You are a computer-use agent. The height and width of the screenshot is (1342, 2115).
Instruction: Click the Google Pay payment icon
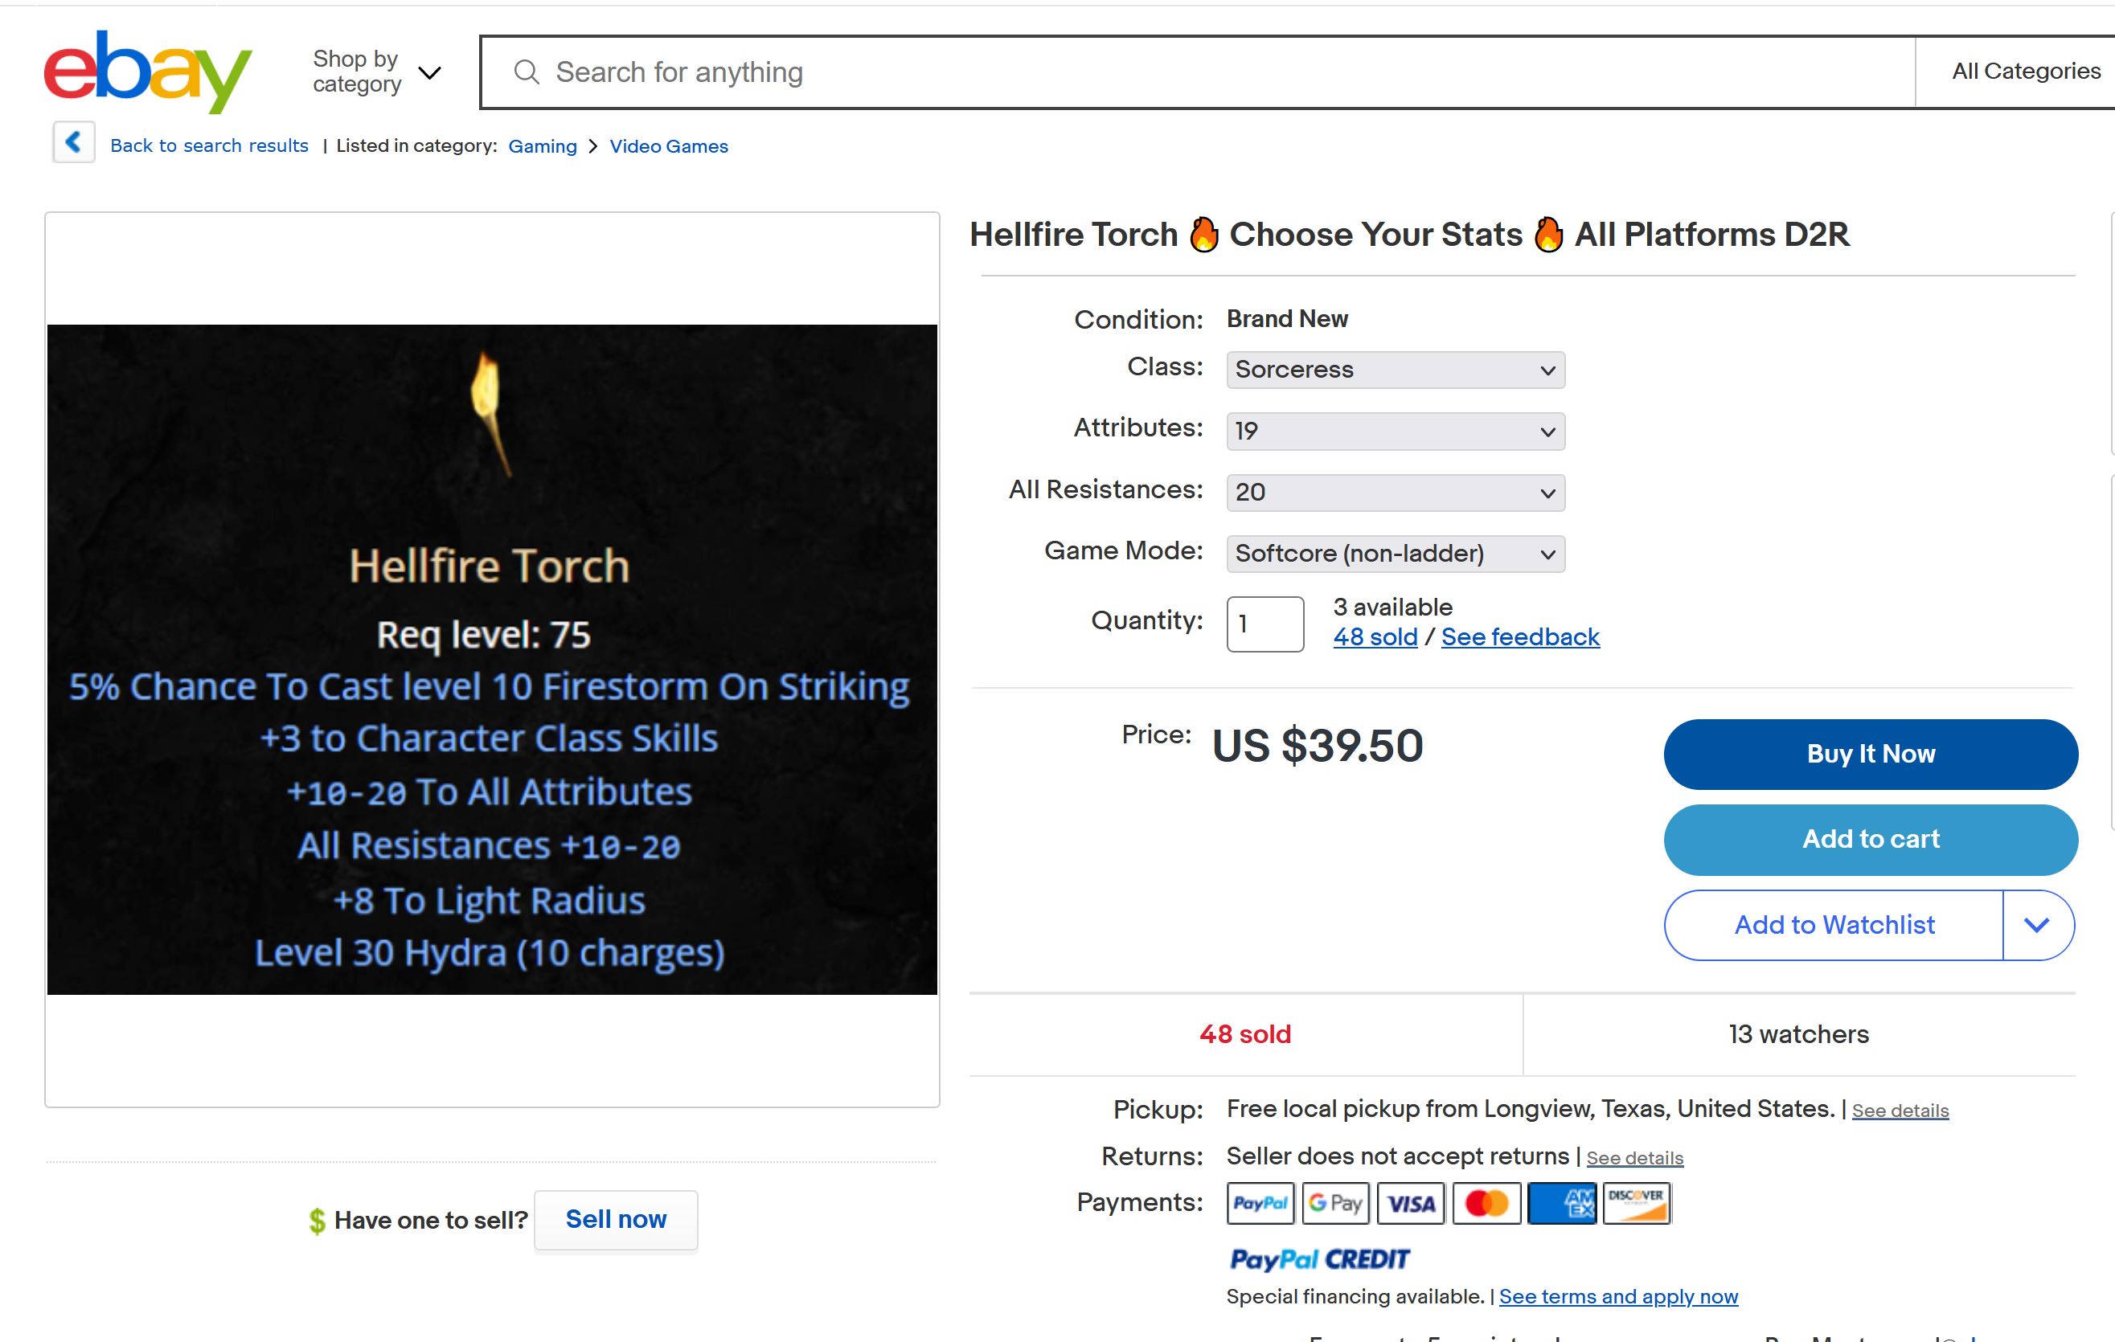tap(1335, 1203)
